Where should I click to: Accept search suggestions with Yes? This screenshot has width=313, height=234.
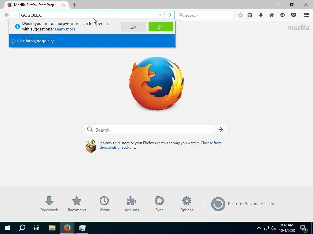click(161, 27)
